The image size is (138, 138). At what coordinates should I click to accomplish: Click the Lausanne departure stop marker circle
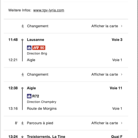22,40
